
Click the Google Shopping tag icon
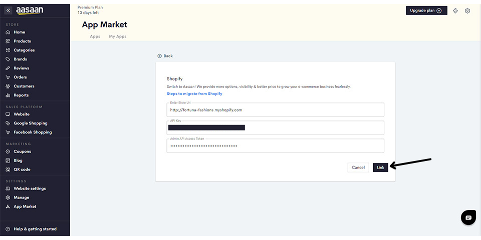pos(8,123)
